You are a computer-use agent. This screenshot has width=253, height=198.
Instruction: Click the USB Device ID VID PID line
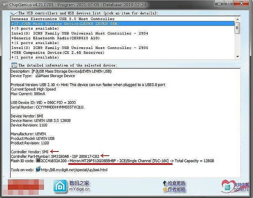(x=43, y=103)
